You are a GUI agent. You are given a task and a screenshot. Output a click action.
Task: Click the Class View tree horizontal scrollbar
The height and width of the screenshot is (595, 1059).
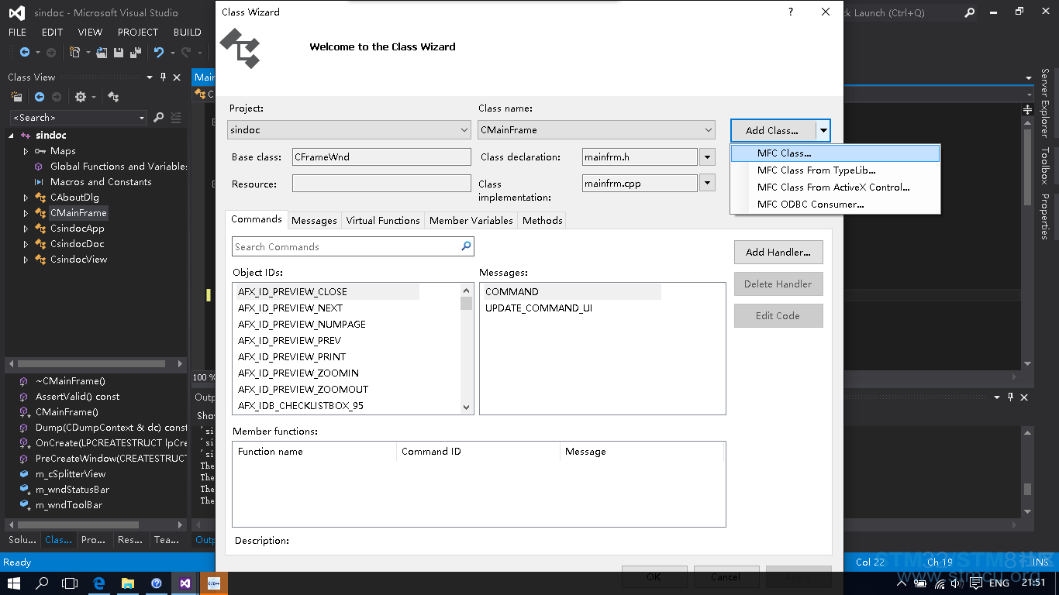point(95,363)
